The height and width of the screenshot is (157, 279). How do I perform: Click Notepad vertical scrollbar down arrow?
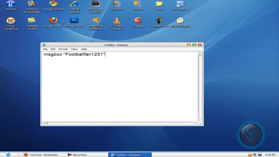tap(200, 120)
